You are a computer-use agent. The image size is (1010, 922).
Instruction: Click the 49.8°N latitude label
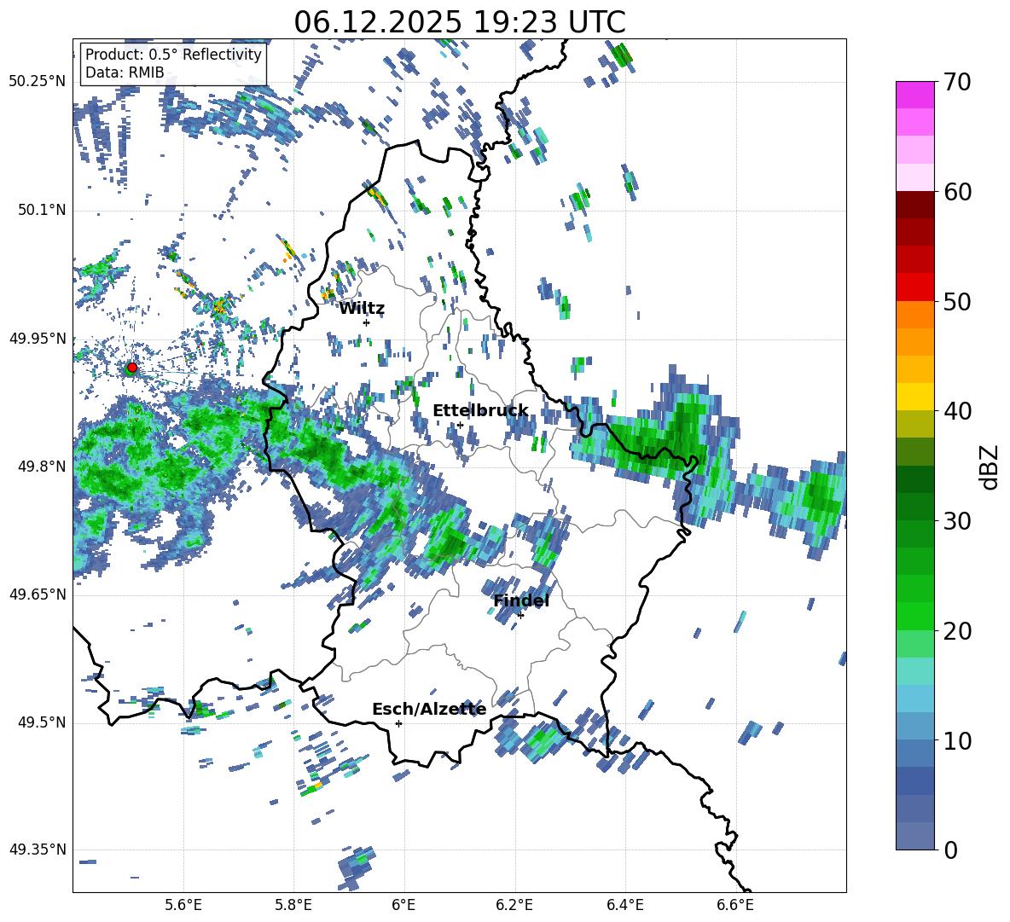point(41,467)
